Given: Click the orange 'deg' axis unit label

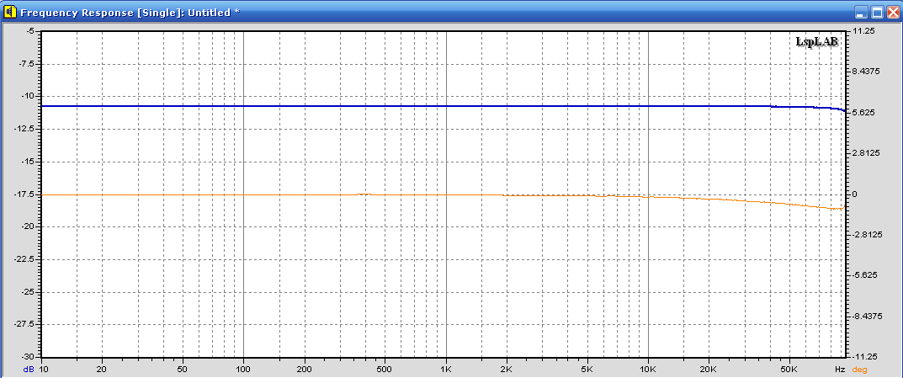Looking at the screenshot, I should point(859,370).
